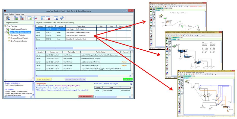The height and width of the screenshot is (119, 237).
Task: Click the Revision Notes column header
Action: (x=101, y=52)
